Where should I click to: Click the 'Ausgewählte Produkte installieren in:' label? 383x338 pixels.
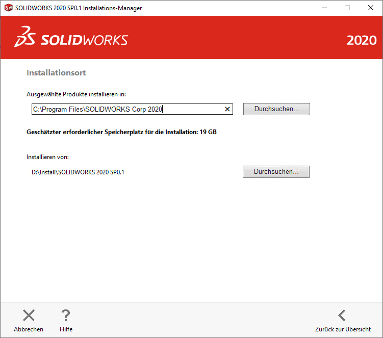(76, 94)
